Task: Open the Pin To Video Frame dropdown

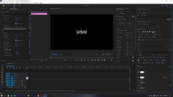Action: coord(154,24)
